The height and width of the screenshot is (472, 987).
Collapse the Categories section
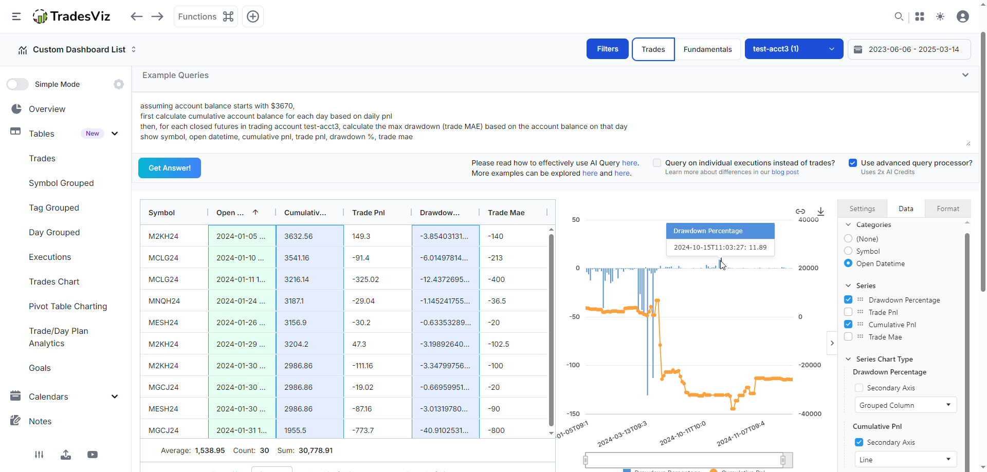tap(848, 224)
